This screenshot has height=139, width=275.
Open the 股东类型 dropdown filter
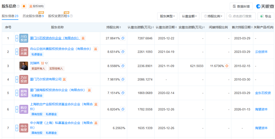[x=167, y=16]
